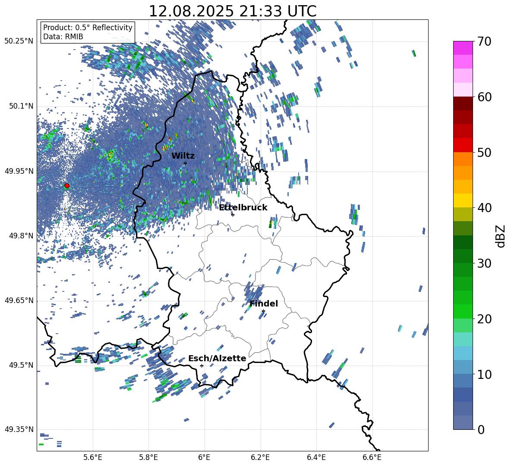This screenshot has width=511, height=466.
Task: Click the turquoise colorbar segment between 10 and 20
Action: click(463, 339)
